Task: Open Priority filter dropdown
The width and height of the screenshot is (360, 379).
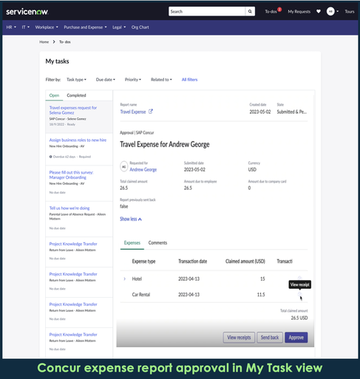Action: (x=133, y=80)
